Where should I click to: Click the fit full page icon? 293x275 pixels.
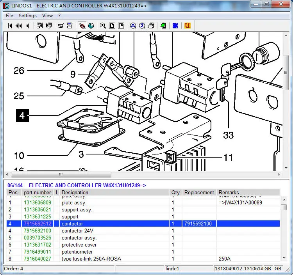[x=112, y=26]
